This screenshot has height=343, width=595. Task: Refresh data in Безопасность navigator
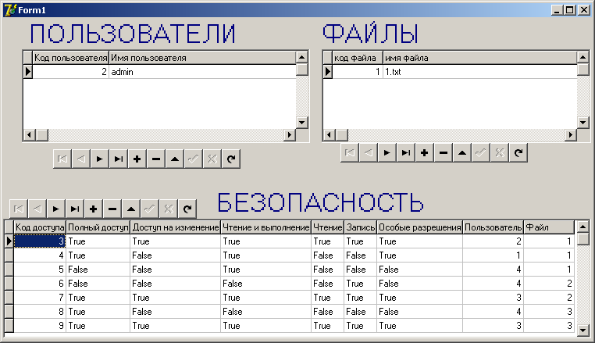[x=187, y=209]
